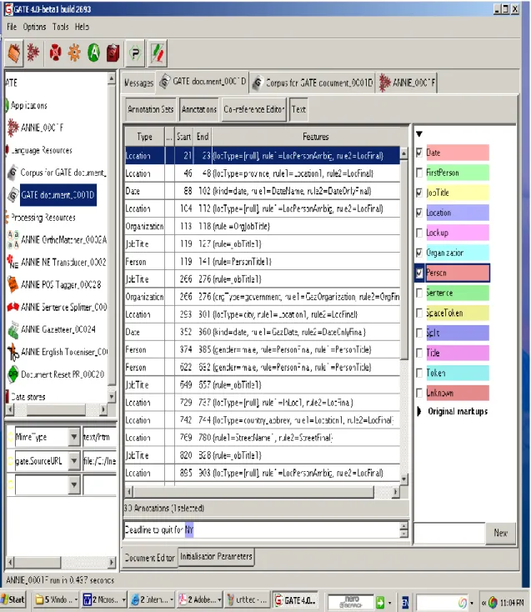Image resolution: width=531 pixels, height=612 pixels.
Task: Check the FirstPerson annotation checkbox
Action: tap(419, 173)
